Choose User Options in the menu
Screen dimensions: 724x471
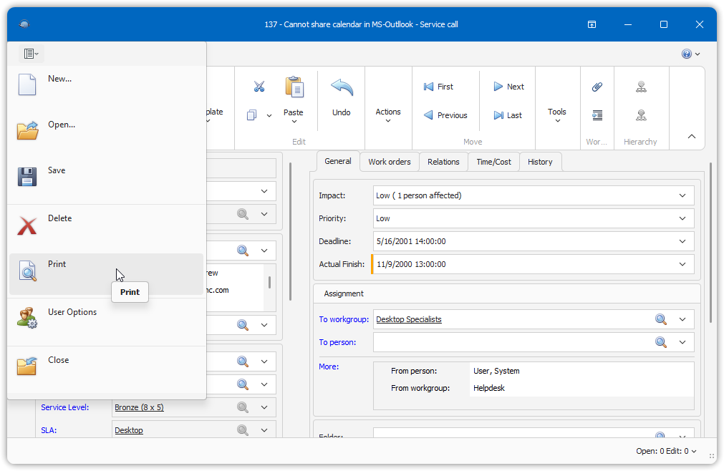72,313
